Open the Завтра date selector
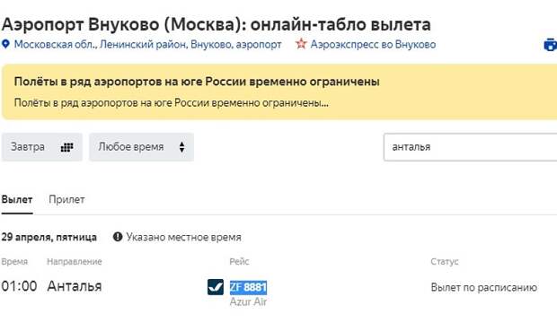The width and height of the screenshot is (557, 323). tap(42, 147)
